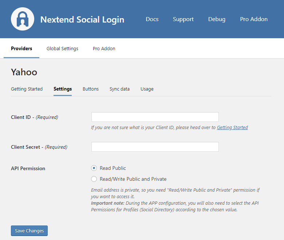Click into the Client Secret field
This screenshot has height=240, width=284.
155,147
